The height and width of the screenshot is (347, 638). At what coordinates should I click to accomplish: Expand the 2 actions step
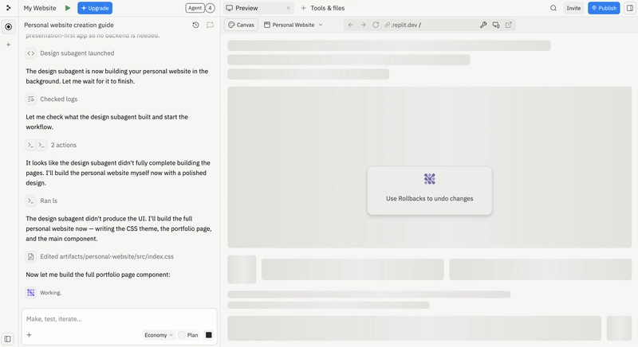point(51,145)
